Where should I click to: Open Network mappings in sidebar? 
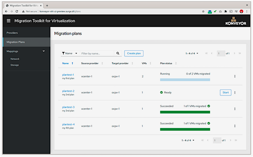pyautogui.click(x=15, y=59)
